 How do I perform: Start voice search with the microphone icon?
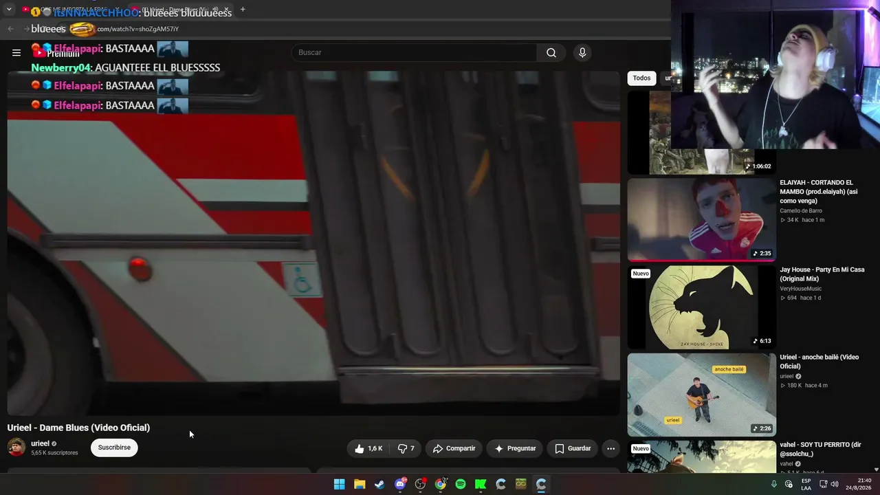pos(582,53)
